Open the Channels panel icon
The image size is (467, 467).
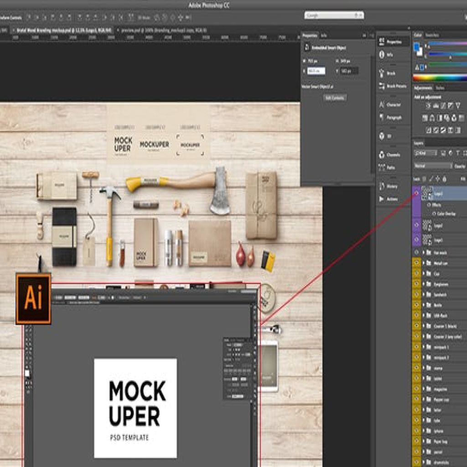pos(382,155)
